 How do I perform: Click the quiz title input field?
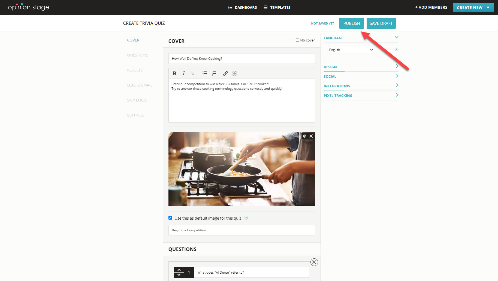click(x=242, y=59)
